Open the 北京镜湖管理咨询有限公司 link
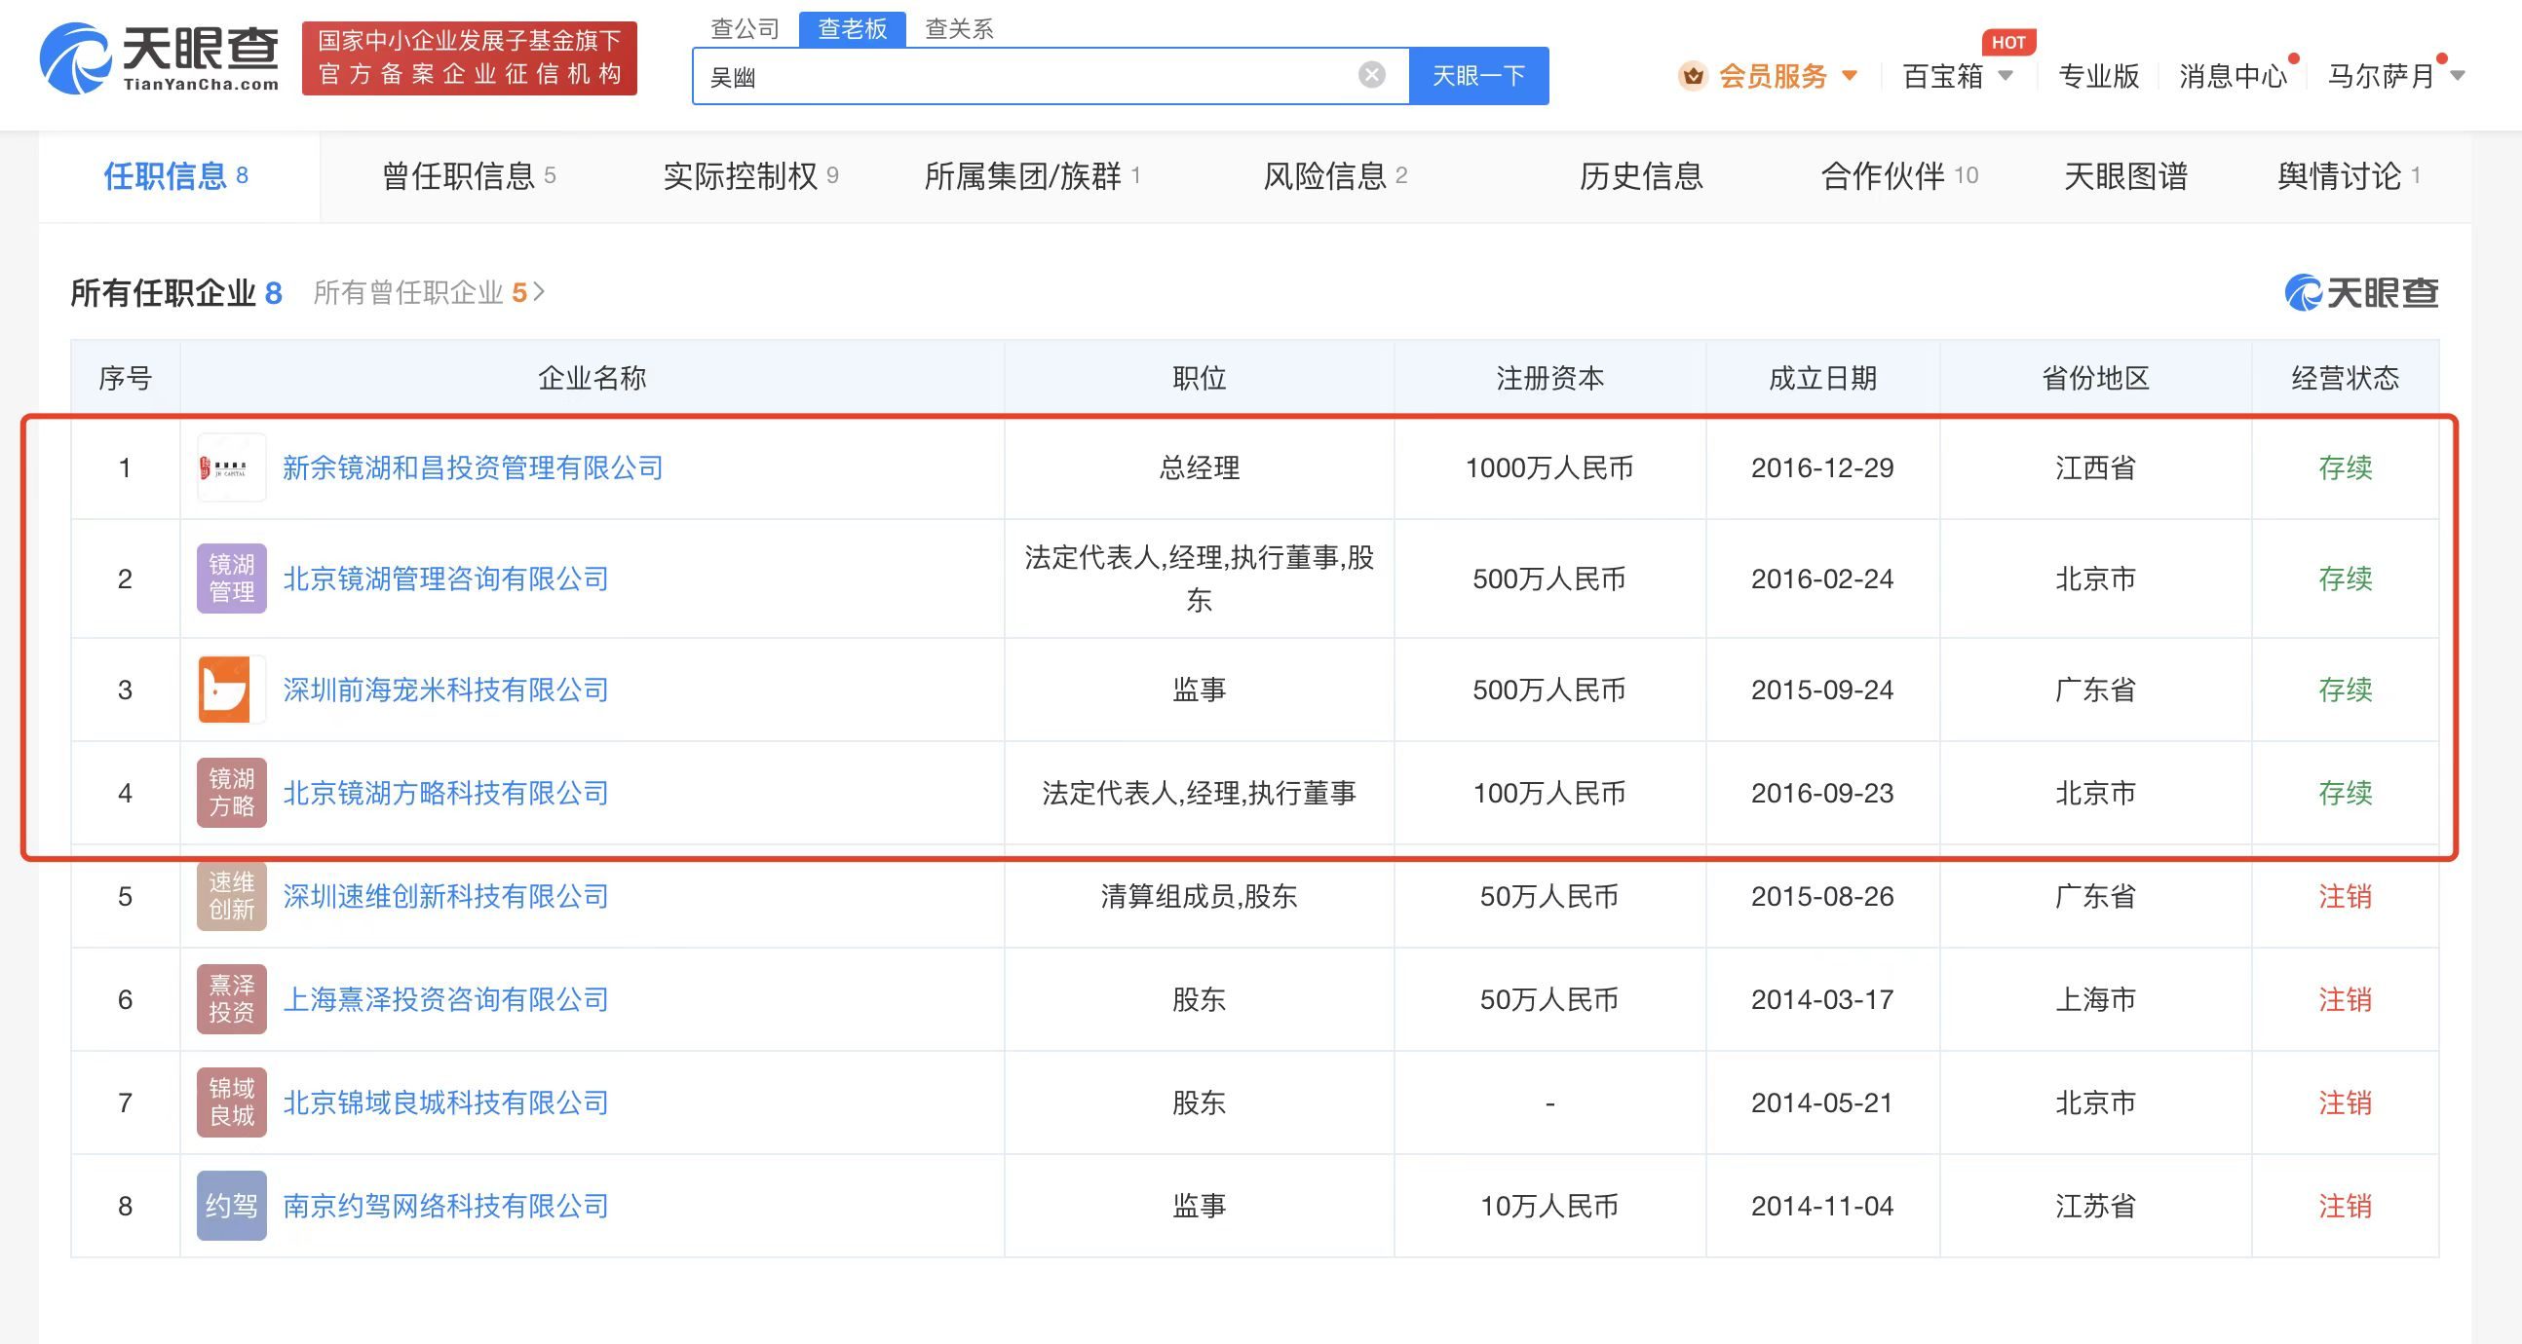The image size is (2522, 1344). click(444, 579)
